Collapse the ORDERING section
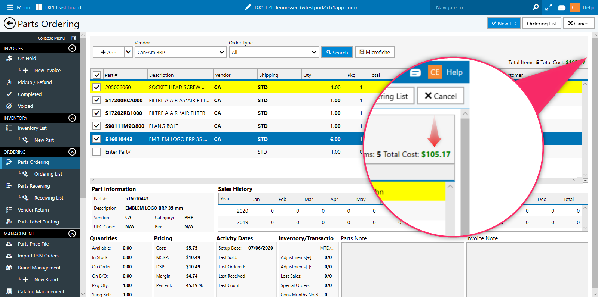The image size is (598, 297). pos(72,152)
